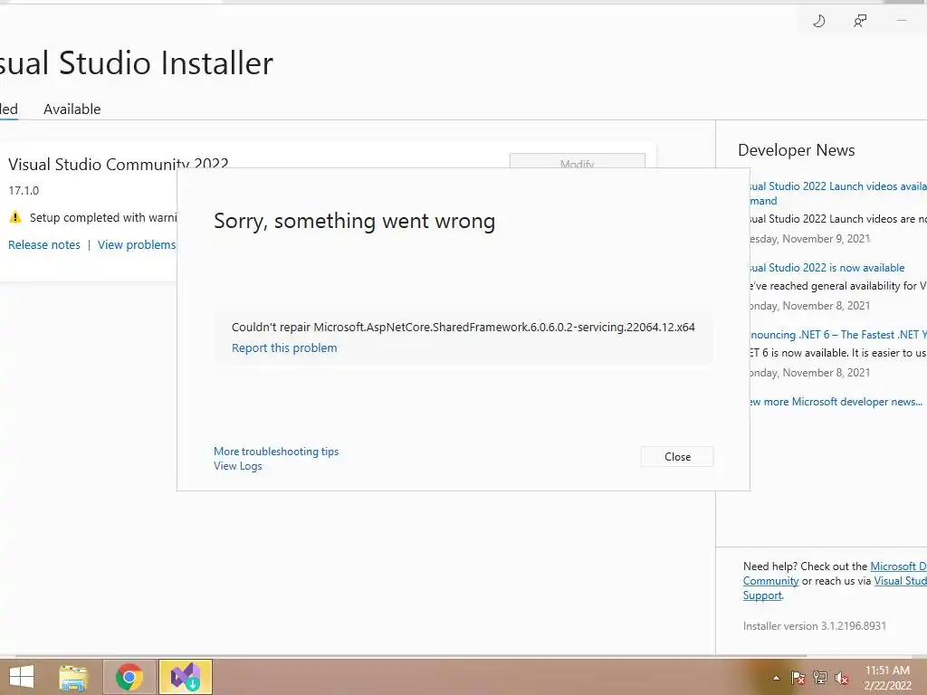Click the Sorry, something went wrong heading

[355, 221]
